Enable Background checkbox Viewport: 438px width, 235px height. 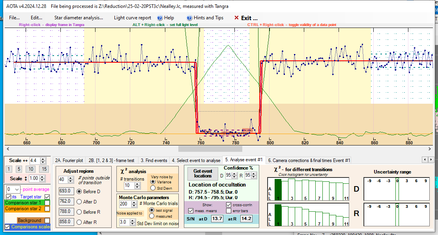click(x=47, y=220)
